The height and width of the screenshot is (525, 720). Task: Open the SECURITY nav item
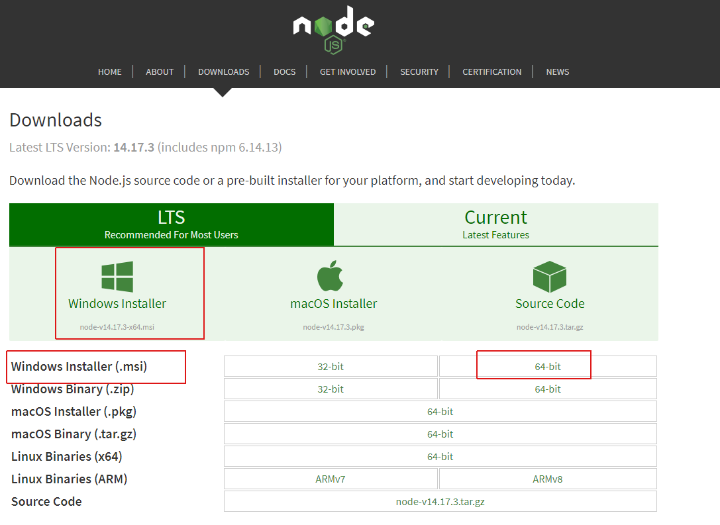pos(419,72)
